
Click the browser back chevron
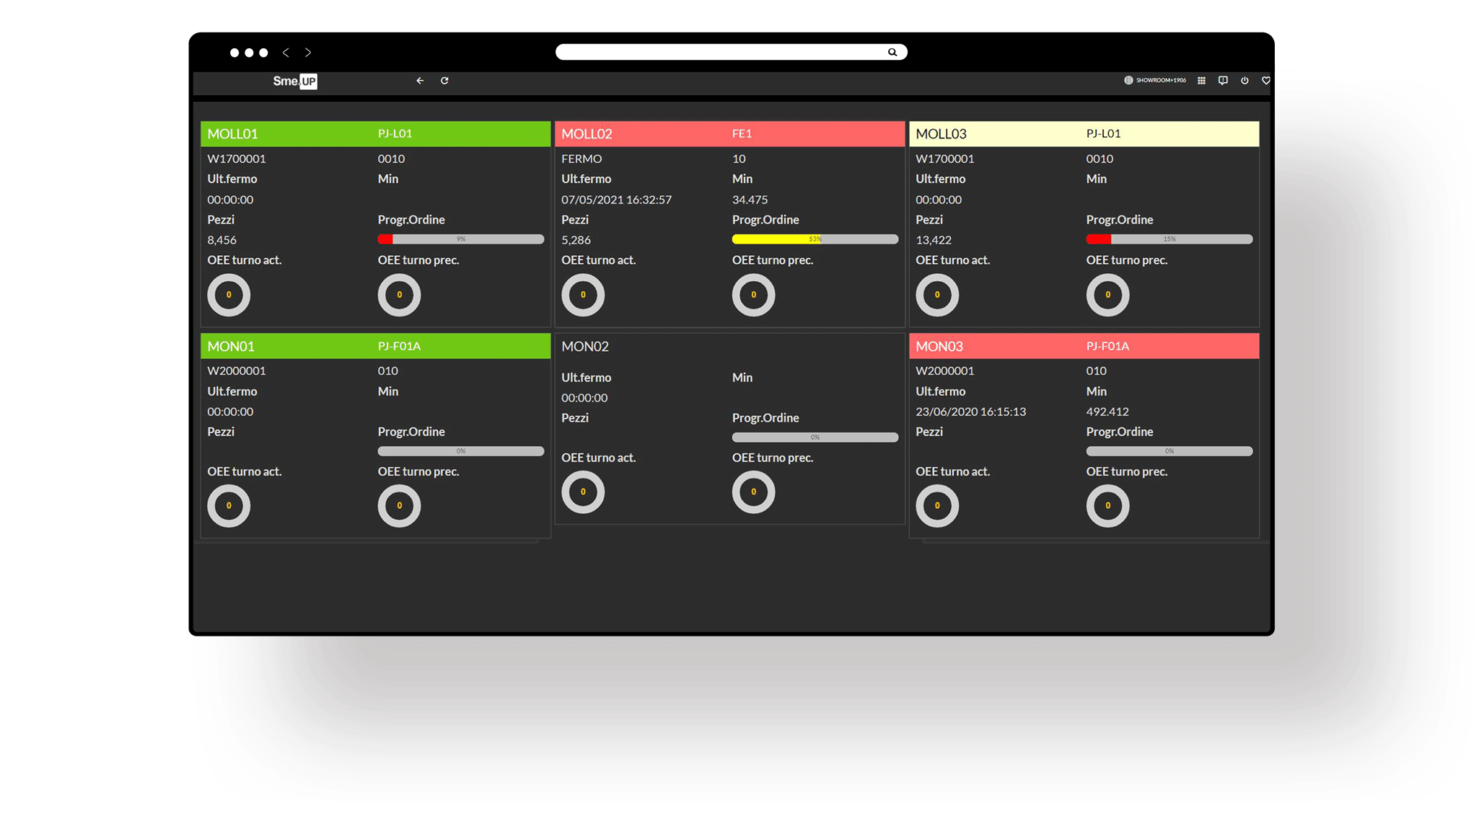[x=286, y=53]
